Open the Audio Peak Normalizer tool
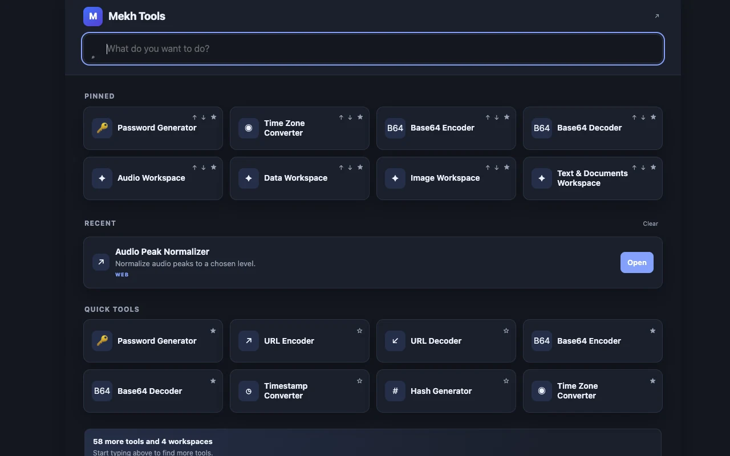Image resolution: width=730 pixels, height=456 pixels. point(637,262)
